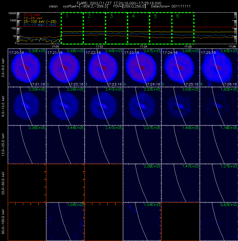Click the blue '0.1-17 MeV (-93)' legend label
The image size is (238, 241).
(x=40, y=25)
